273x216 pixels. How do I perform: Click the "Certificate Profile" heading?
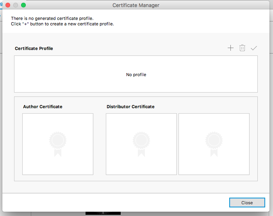[x=34, y=48]
